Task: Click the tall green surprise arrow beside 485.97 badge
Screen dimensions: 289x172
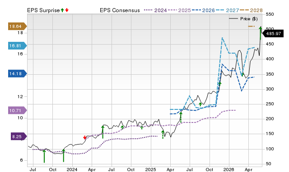Action: (261, 33)
